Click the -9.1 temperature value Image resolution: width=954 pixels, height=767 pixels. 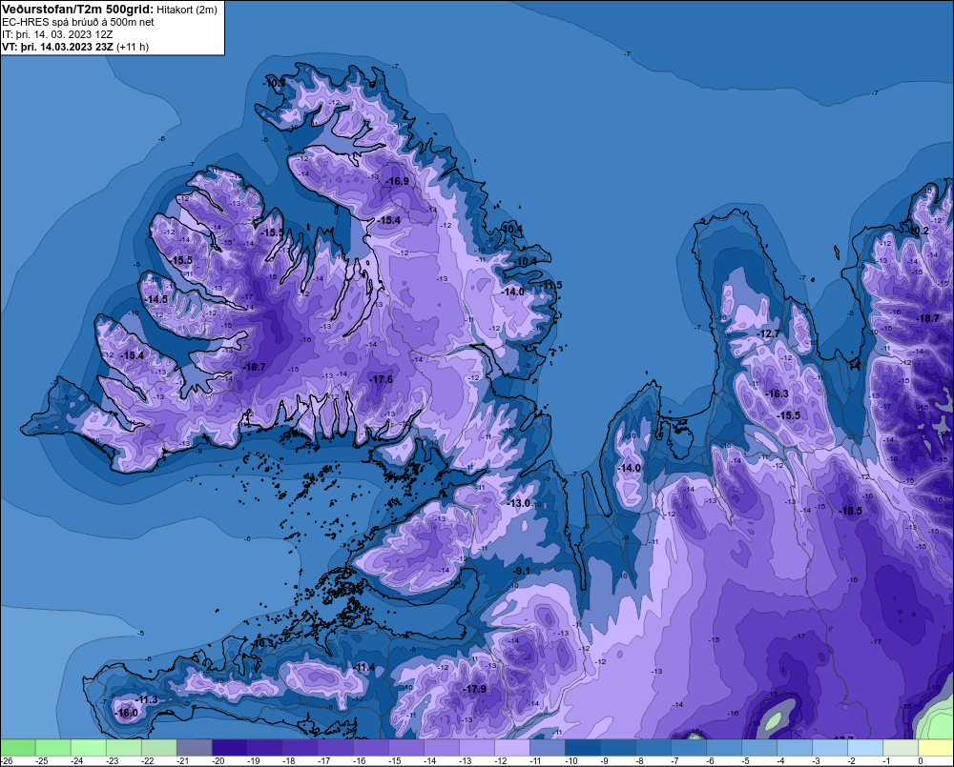point(521,571)
